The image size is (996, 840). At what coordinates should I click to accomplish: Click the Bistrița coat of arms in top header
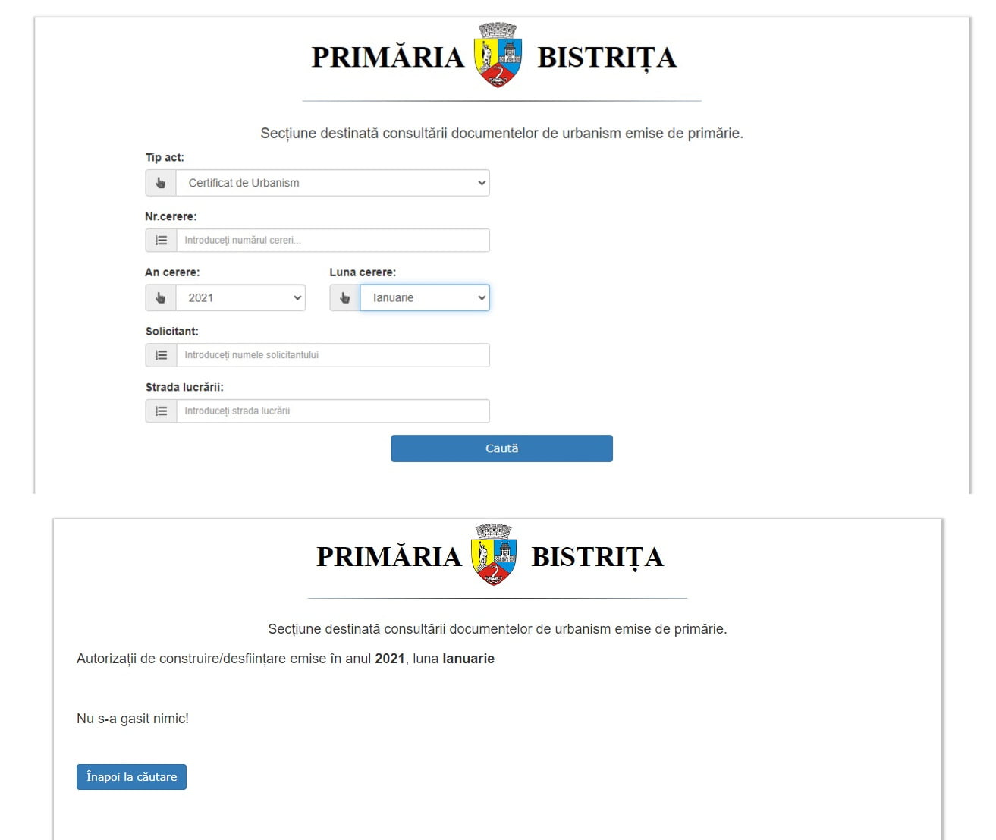coord(498,55)
